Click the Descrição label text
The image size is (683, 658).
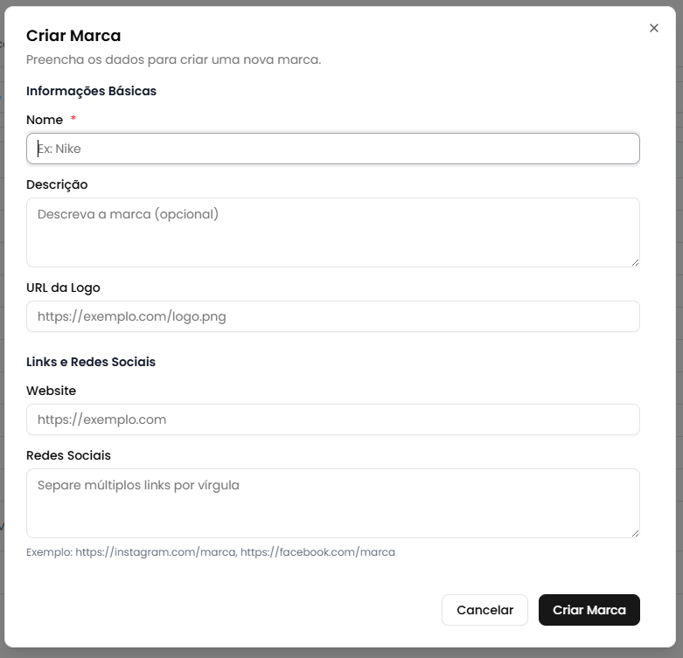[x=57, y=184]
